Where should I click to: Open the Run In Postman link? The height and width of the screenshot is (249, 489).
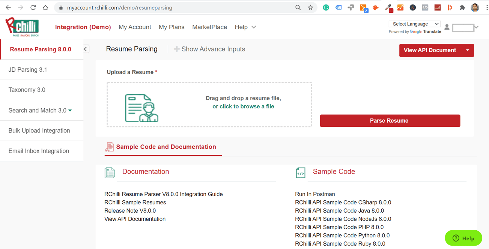tap(315, 194)
